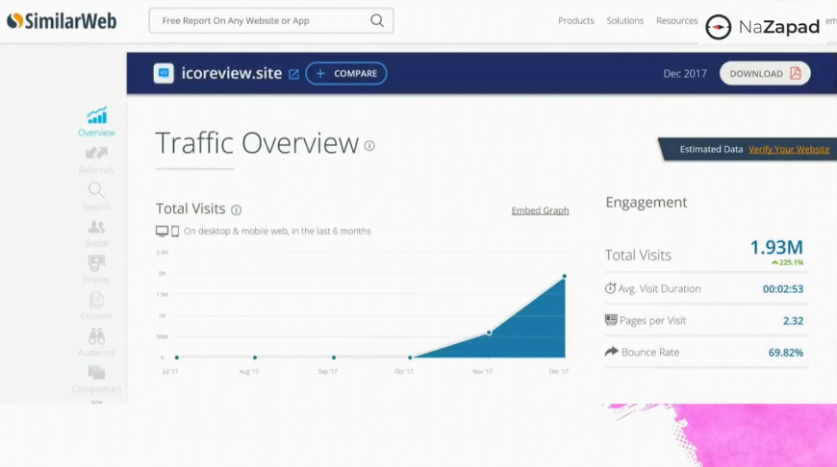Click the Aug '17 graph data point

pyautogui.click(x=255, y=357)
